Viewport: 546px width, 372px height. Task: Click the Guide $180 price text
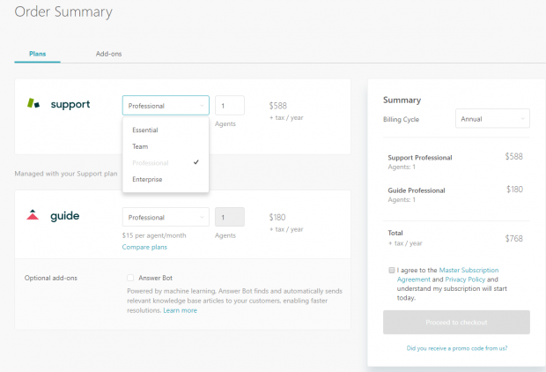click(277, 217)
